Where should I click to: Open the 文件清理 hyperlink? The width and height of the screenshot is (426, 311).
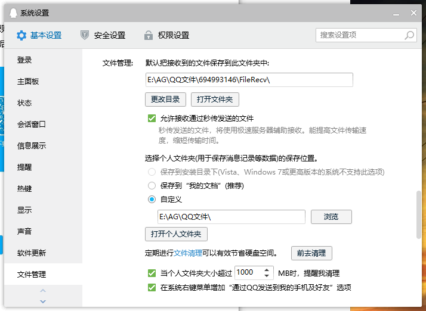point(188,253)
